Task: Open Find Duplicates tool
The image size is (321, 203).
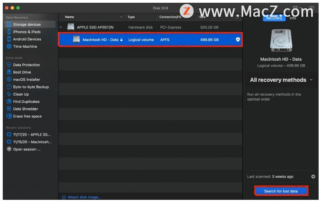Action: pos(26,101)
